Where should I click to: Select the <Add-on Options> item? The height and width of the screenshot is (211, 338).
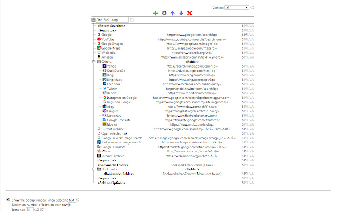[x=111, y=183]
